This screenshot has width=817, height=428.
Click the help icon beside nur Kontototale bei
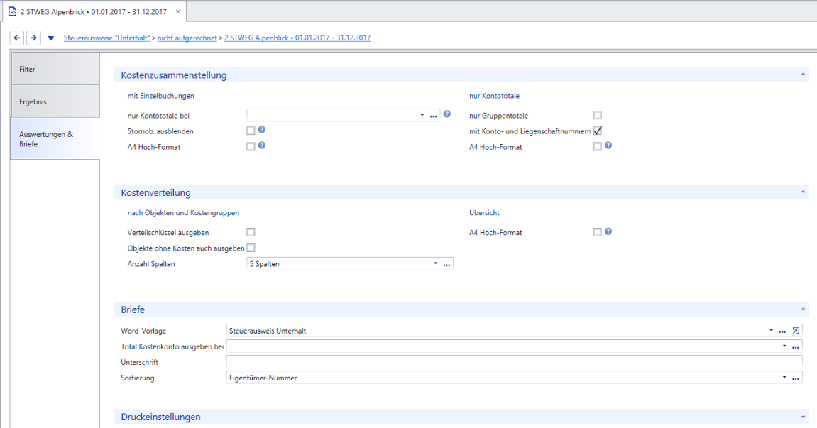tap(447, 114)
